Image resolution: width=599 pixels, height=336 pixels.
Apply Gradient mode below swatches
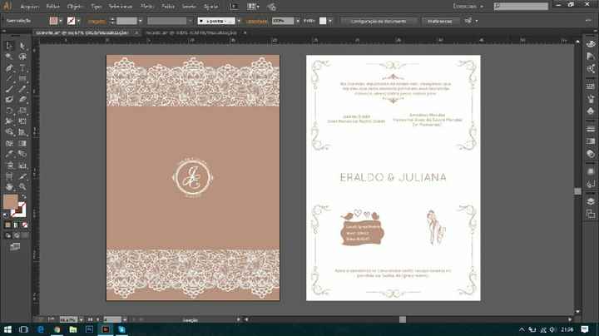(x=16, y=225)
